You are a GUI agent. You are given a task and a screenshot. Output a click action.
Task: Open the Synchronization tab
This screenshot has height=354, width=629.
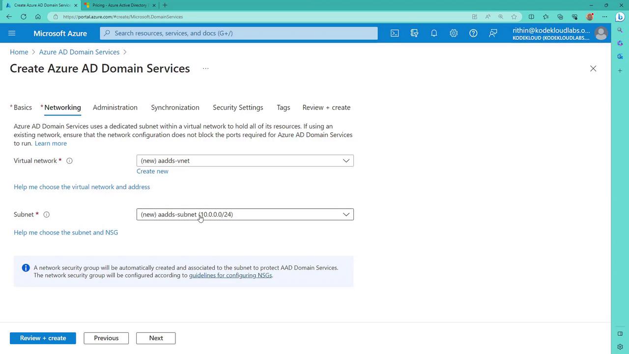[175, 107]
